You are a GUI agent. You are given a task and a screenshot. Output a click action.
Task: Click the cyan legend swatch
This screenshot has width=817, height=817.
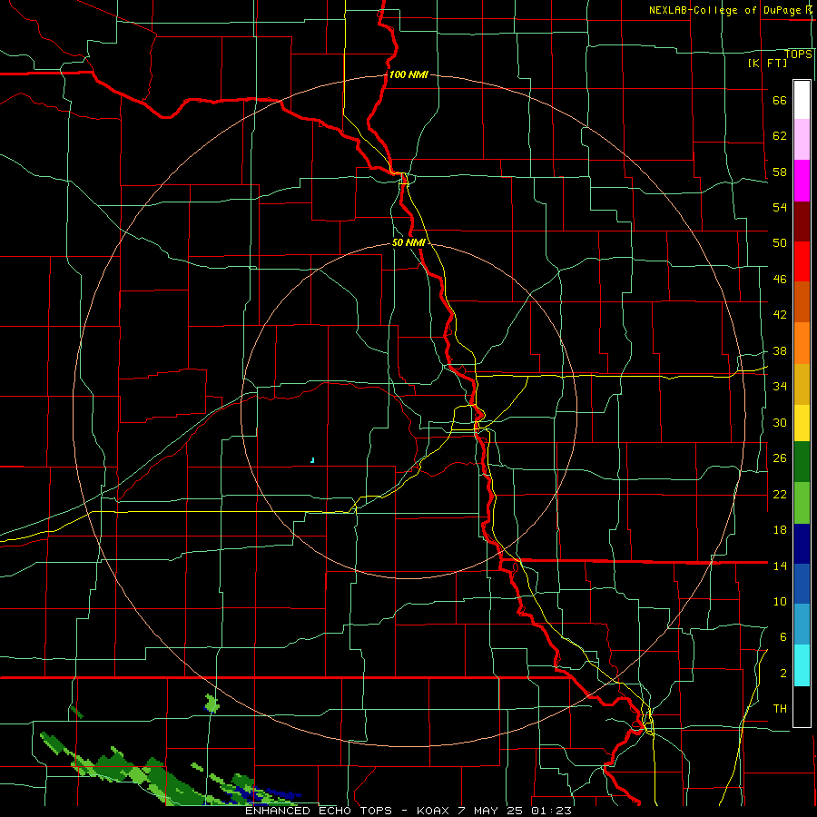tap(802, 665)
